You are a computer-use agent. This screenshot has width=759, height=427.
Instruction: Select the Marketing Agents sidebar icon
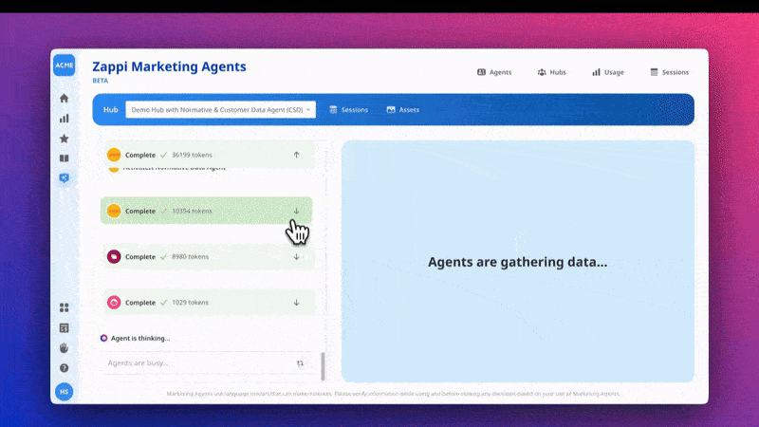64,178
